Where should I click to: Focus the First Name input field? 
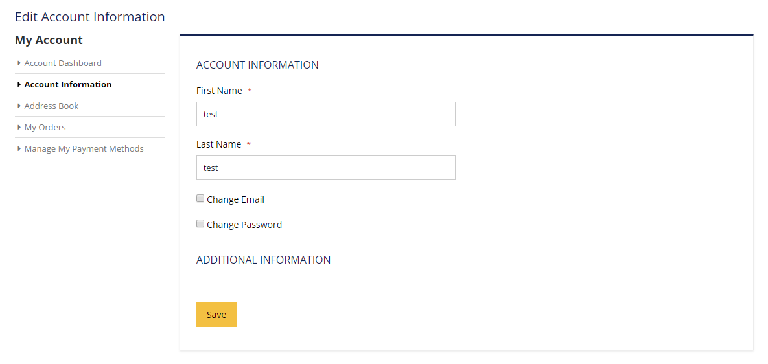click(325, 114)
